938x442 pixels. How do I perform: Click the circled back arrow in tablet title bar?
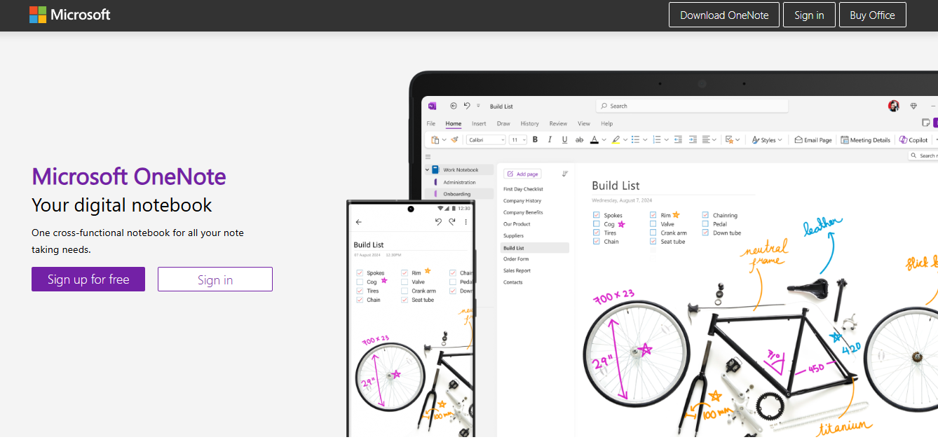(454, 106)
